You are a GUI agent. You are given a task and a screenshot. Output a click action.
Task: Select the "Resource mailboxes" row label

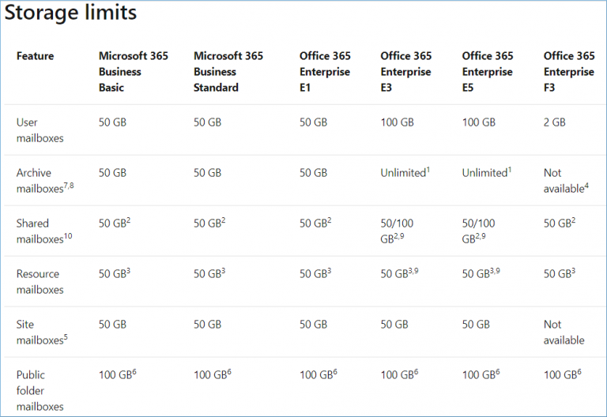tap(40, 282)
